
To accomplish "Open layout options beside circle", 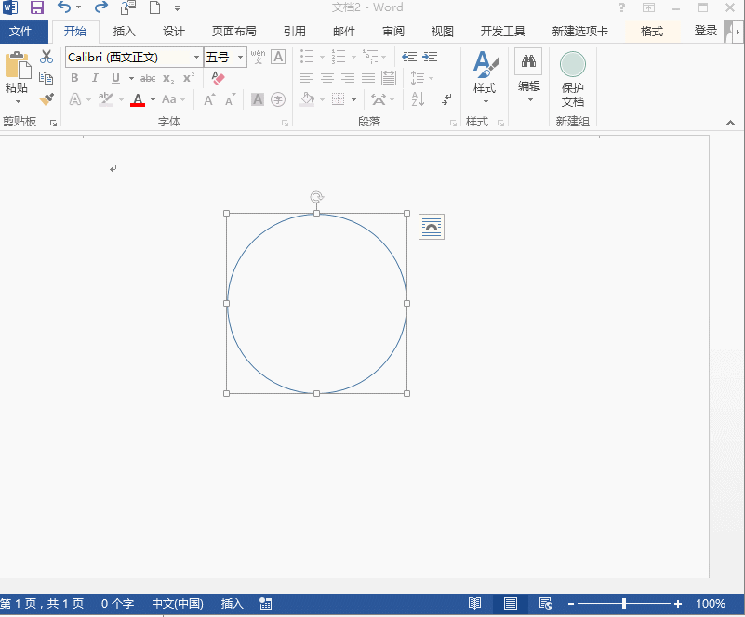I will [432, 227].
